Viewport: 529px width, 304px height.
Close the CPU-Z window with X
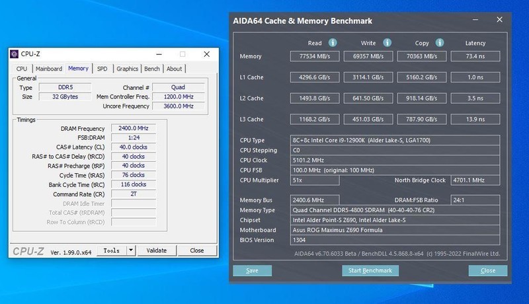[x=207, y=54]
